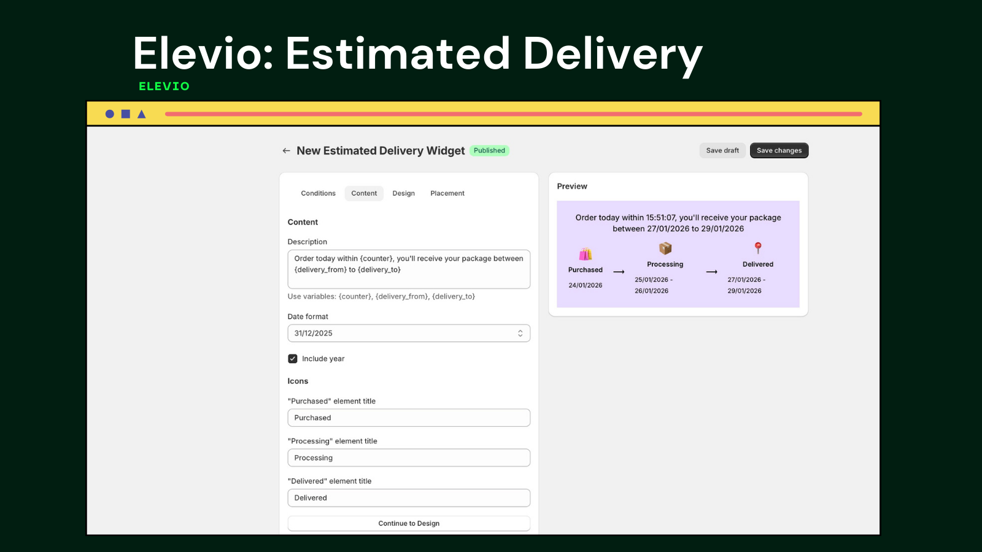Switch to the Design tab
982x552 pixels.
[x=403, y=193]
